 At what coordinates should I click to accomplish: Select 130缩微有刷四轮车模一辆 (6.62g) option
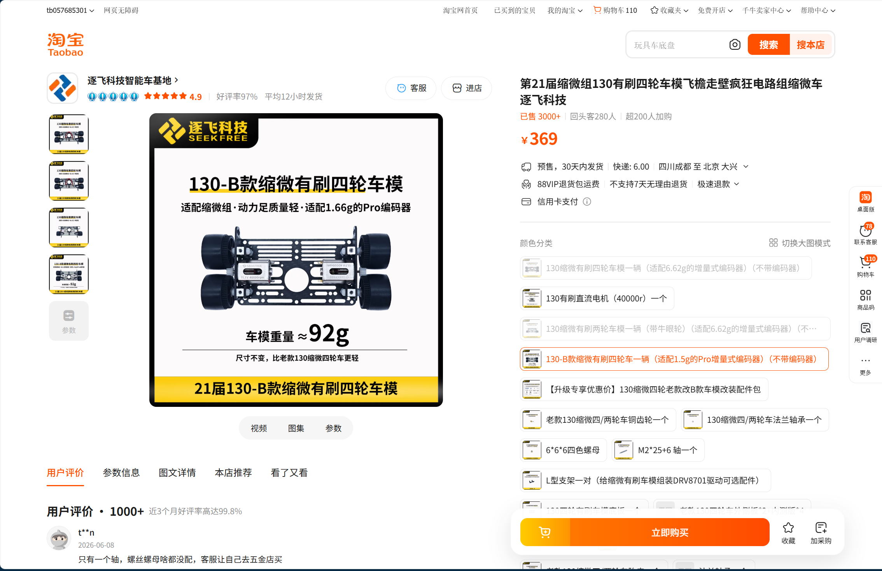click(x=666, y=268)
